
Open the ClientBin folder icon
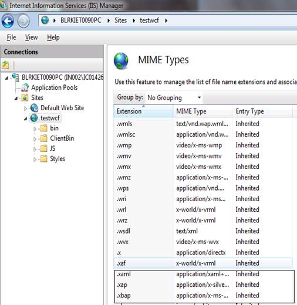[43, 138]
